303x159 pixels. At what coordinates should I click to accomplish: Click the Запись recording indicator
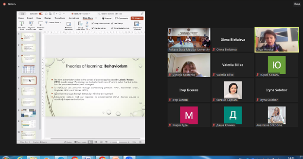pyautogui.click(x=10, y=4)
